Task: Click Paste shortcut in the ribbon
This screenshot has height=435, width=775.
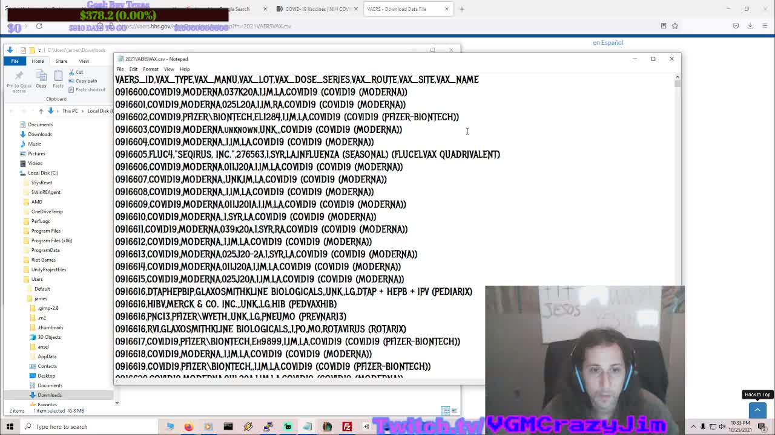Action: coord(87,89)
